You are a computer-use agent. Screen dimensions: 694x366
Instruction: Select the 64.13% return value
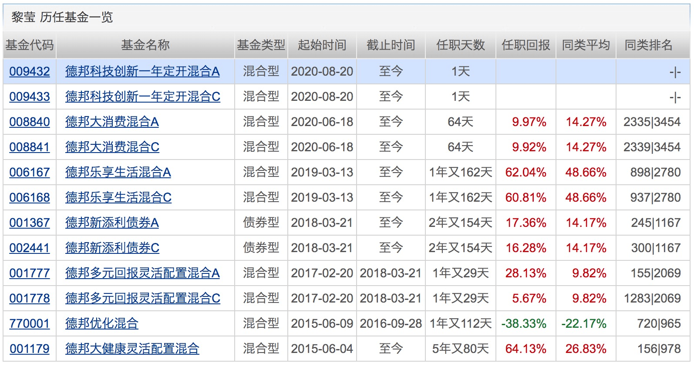(x=526, y=349)
